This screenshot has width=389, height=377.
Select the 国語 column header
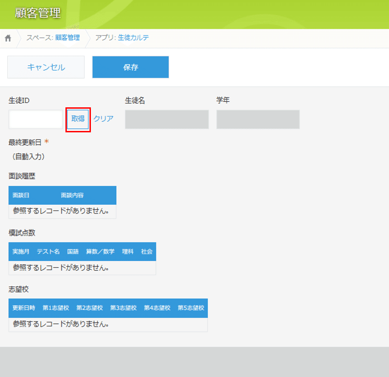73,251
